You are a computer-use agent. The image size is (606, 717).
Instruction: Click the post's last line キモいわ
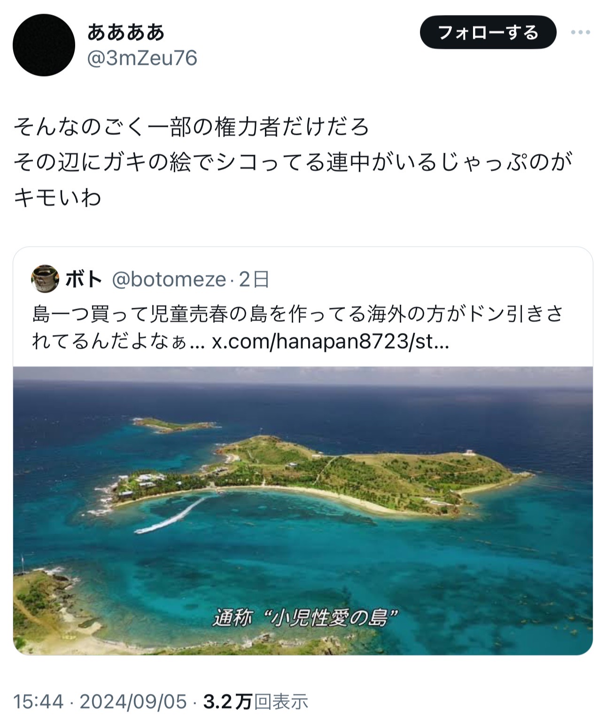point(57,197)
